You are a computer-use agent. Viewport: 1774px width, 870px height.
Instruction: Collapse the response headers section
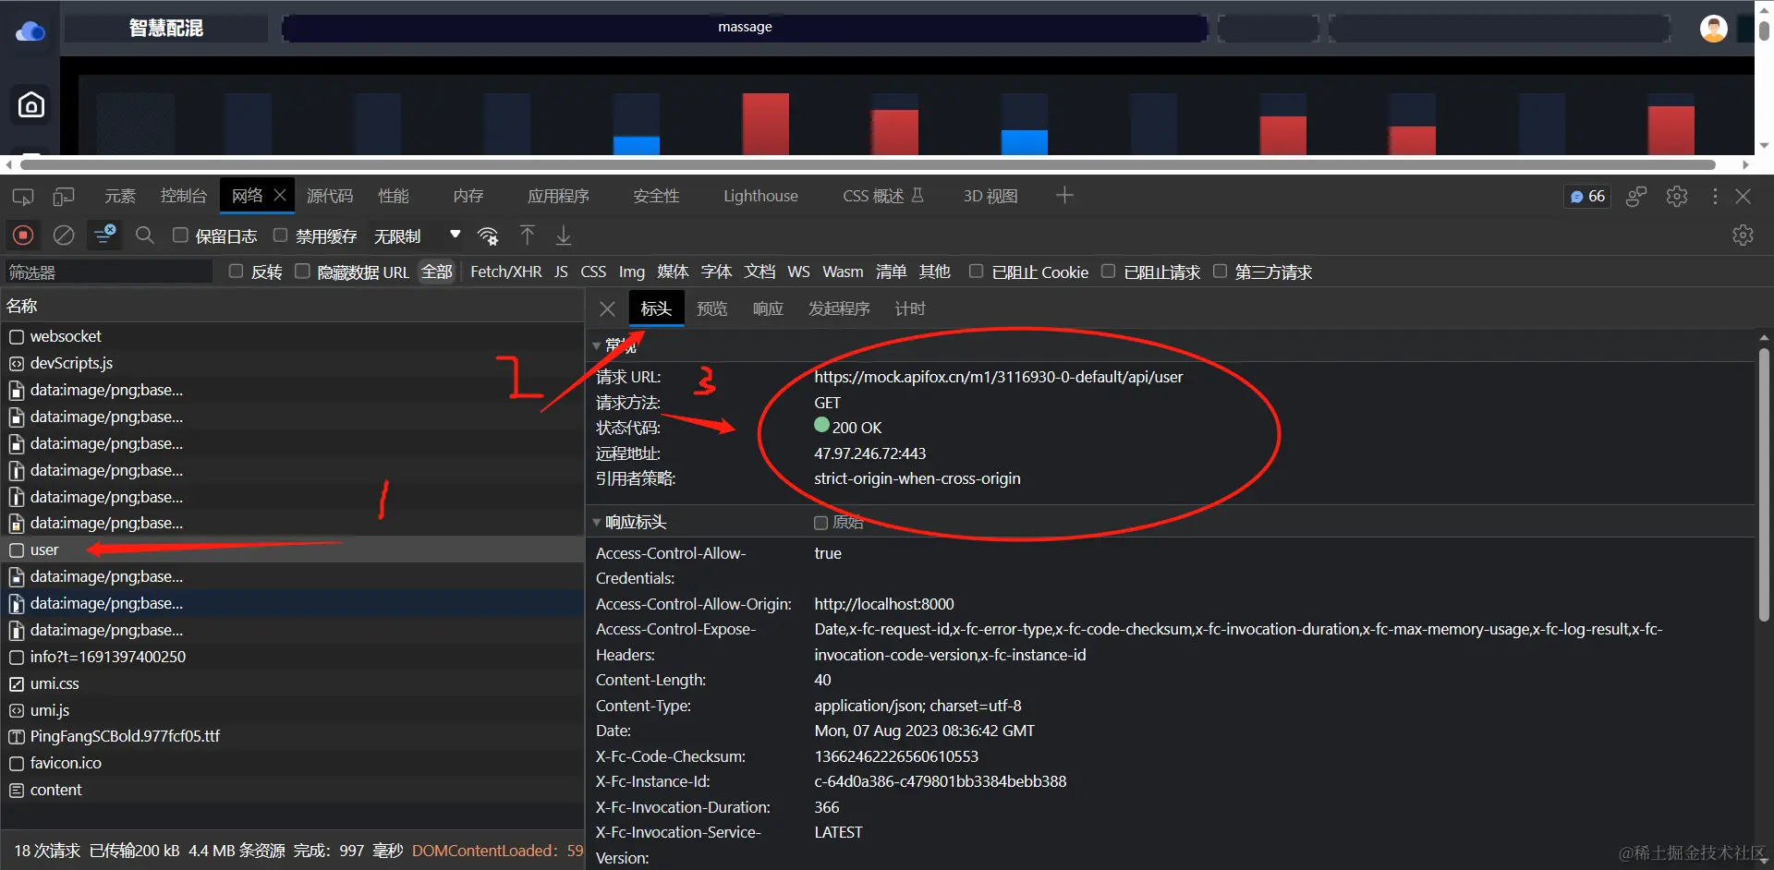597,523
